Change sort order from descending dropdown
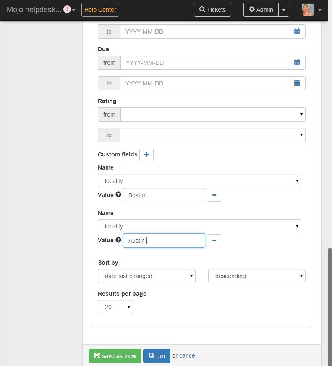 [256, 276]
